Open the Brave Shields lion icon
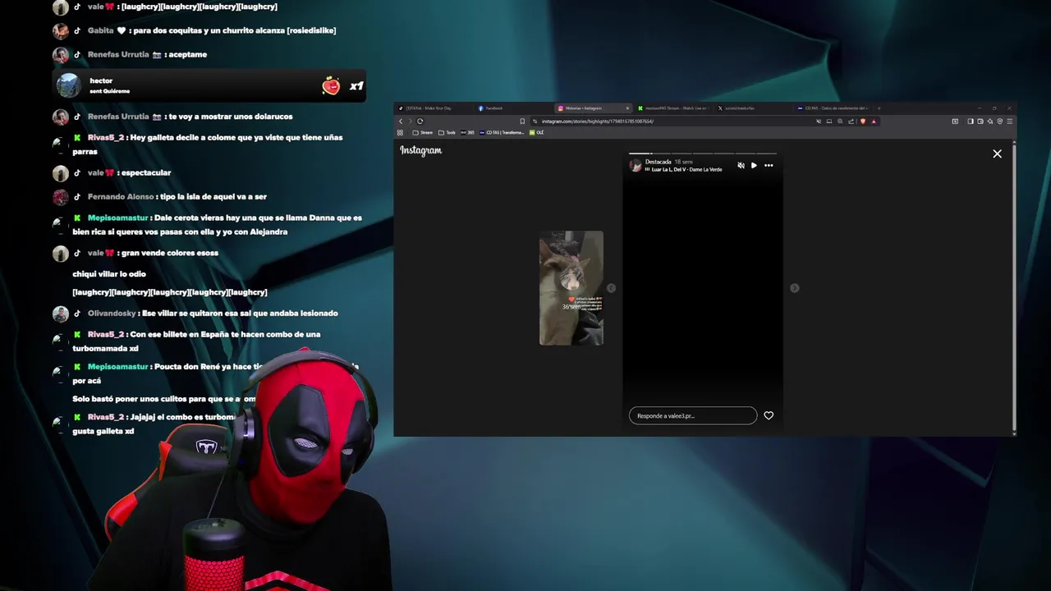 (863, 121)
